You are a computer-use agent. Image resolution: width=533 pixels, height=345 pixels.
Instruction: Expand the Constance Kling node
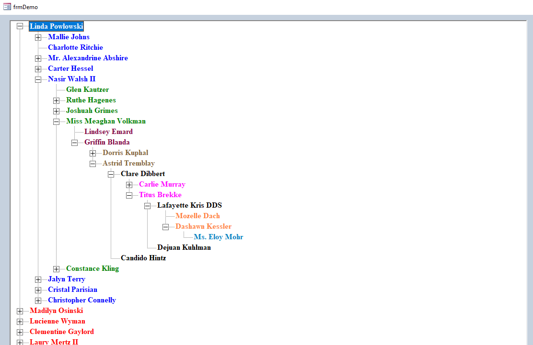[x=57, y=269]
